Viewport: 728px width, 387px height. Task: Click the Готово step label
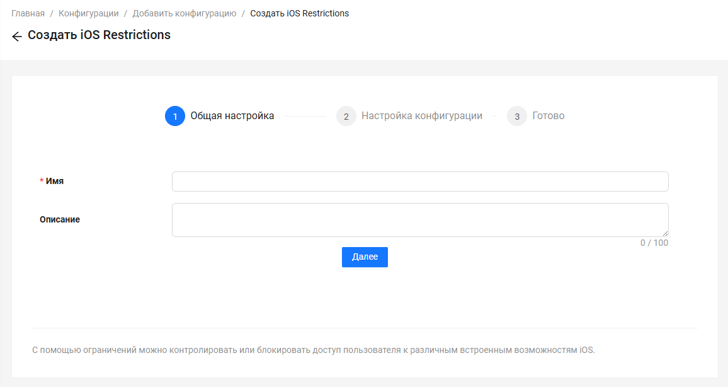click(548, 116)
